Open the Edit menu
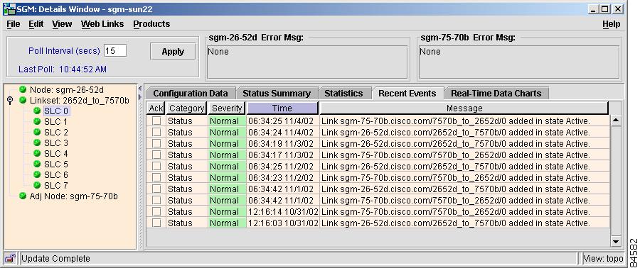The height and width of the screenshot is (268, 640). click(x=36, y=24)
